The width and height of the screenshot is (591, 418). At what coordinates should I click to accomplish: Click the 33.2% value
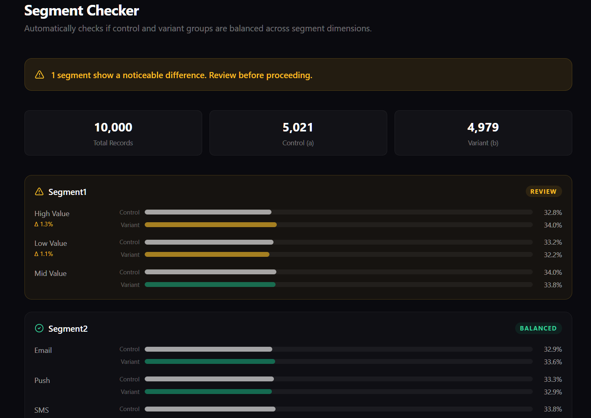pyautogui.click(x=553, y=242)
